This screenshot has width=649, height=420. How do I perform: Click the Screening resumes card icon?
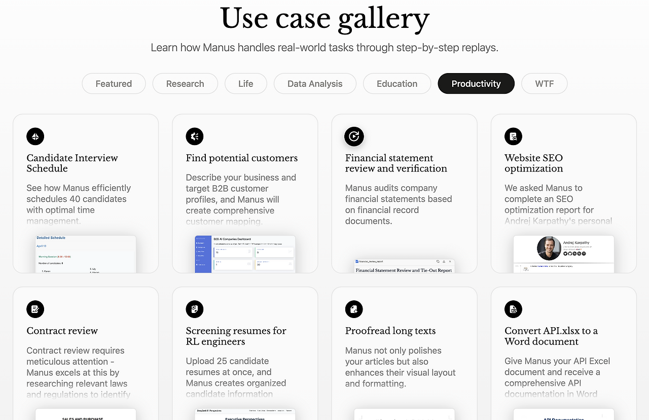pyautogui.click(x=195, y=309)
